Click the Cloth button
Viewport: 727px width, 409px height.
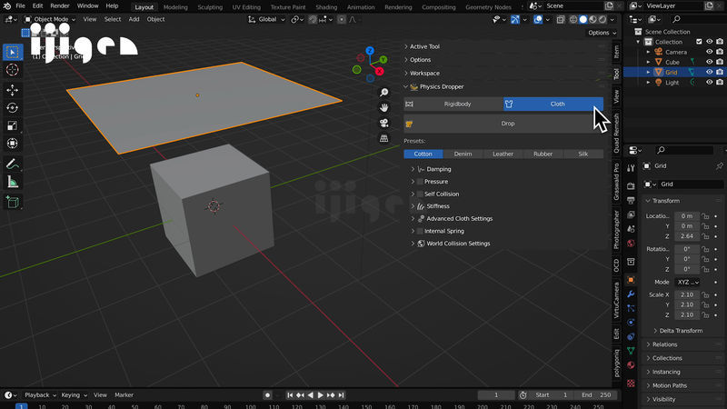(553, 104)
